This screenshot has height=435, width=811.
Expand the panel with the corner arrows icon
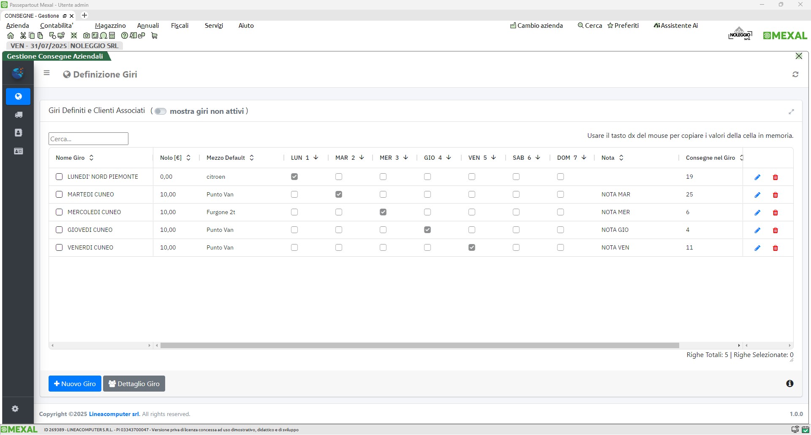tap(791, 112)
